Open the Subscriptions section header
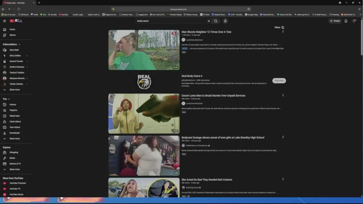Screen dimensions: 363x204 coord(11,44)
